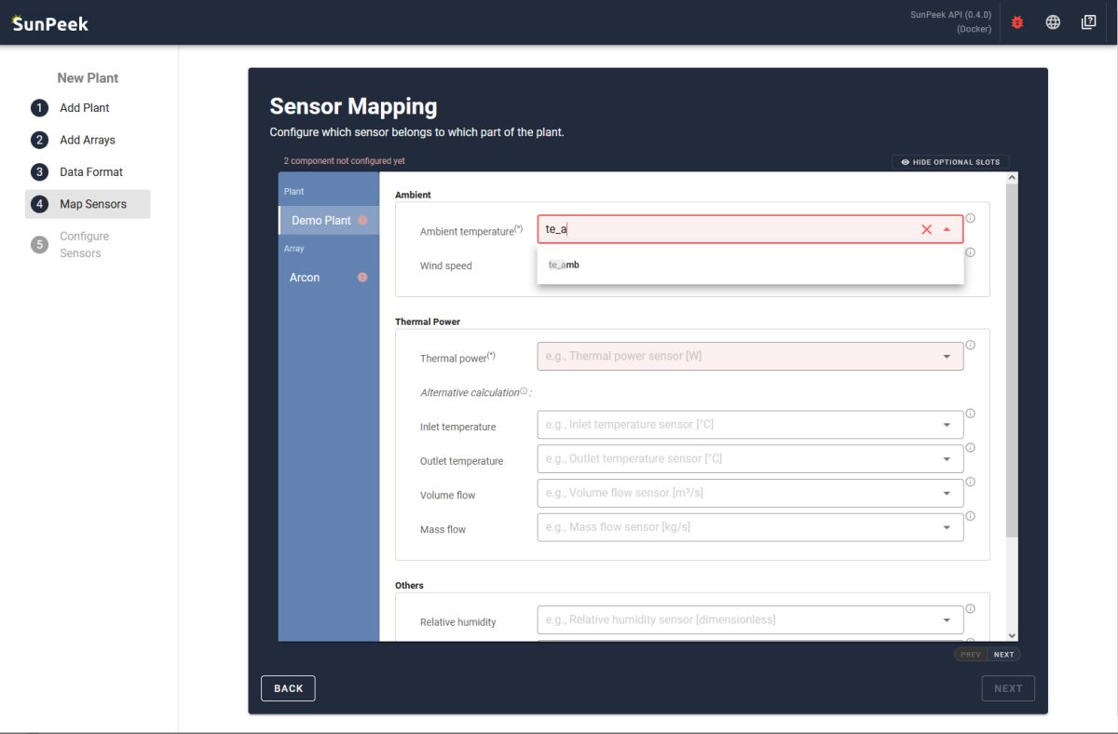1118x734 pixels.
Task: Collapse the ambient temperature dropdown arrow
Action: click(947, 229)
